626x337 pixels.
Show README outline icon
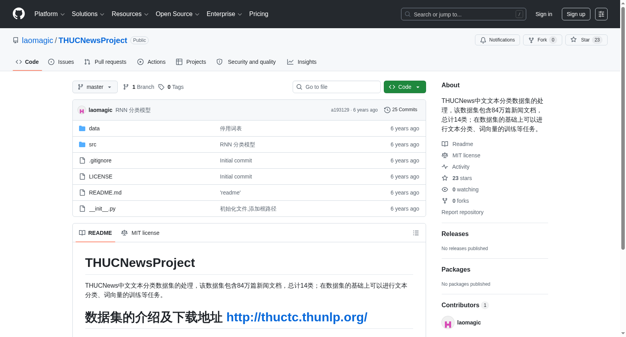(x=416, y=233)
